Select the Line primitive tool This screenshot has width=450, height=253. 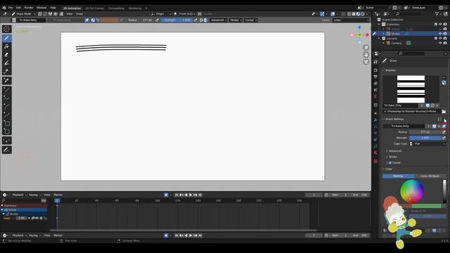pos(6,90)
